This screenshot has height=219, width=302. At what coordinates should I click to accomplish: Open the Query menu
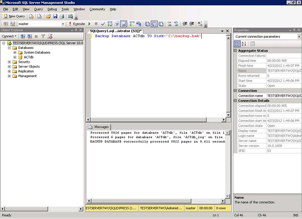click(x=38, y=9)
